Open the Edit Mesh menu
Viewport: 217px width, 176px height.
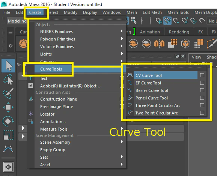click(152, 12)
